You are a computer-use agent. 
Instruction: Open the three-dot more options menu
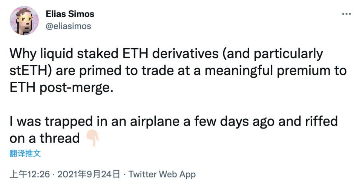click(x=347, y=14)
